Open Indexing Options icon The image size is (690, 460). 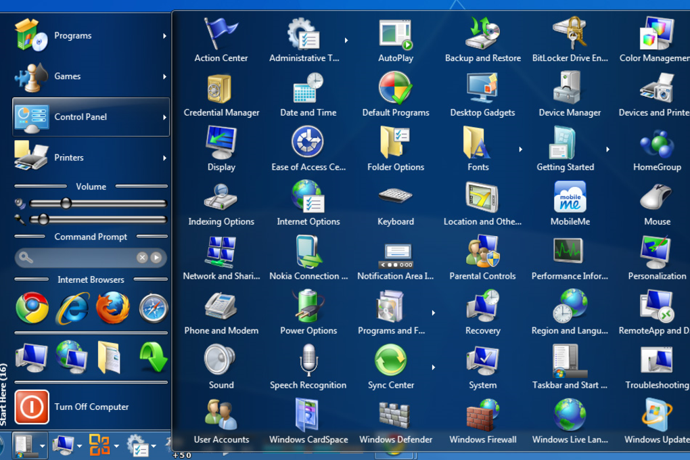221,198
